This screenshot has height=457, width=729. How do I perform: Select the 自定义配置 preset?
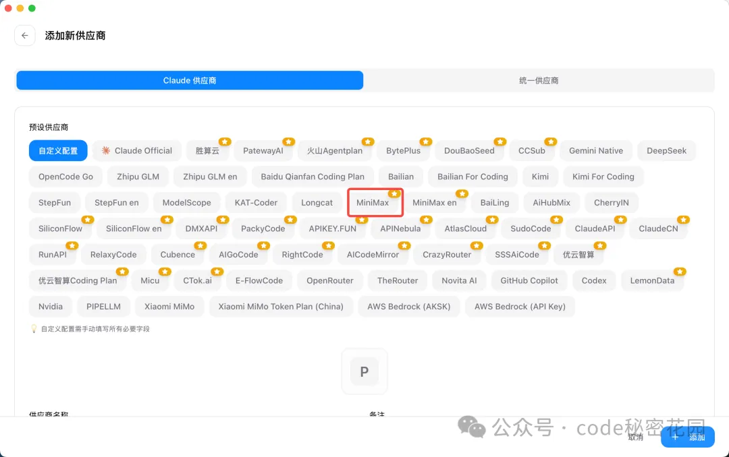(58, 150)
